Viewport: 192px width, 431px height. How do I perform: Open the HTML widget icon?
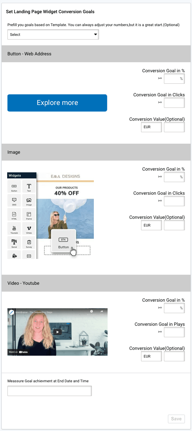click(x=14, y=214)
